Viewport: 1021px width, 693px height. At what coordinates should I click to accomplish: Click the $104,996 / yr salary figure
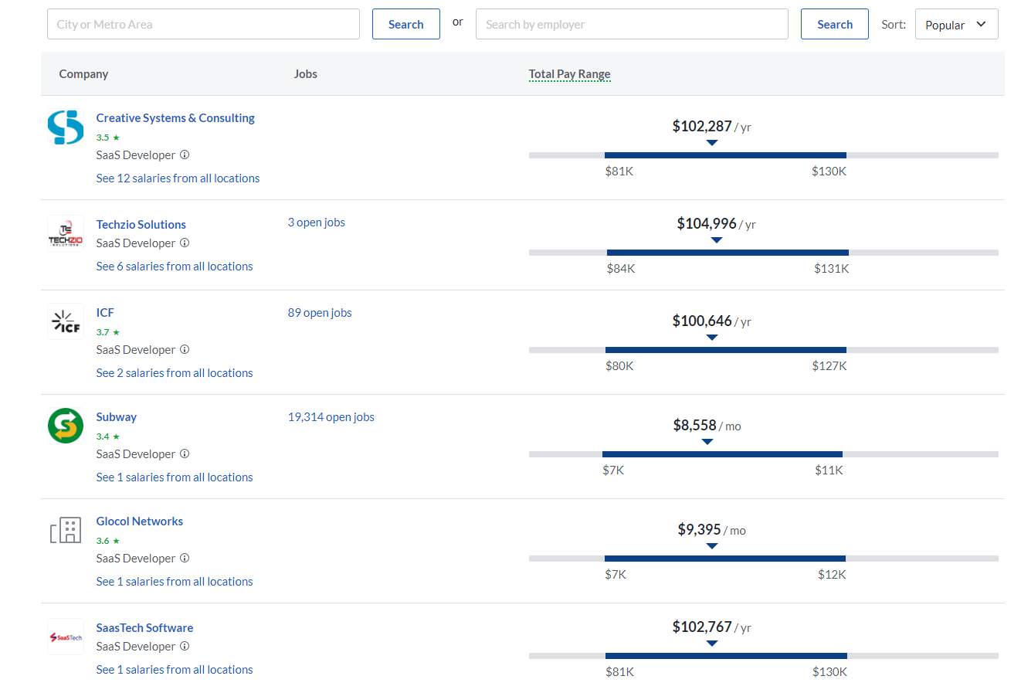click(x=716, y=224)
